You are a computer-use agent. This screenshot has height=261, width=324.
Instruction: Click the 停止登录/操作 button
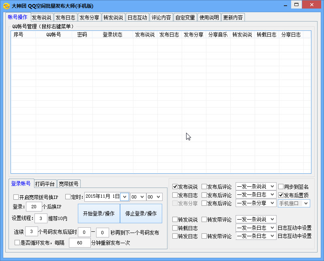(x=141, y=214)
